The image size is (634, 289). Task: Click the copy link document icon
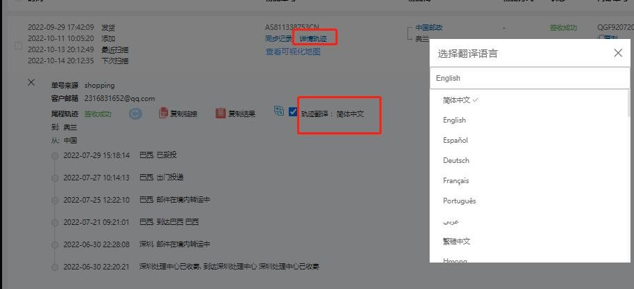[x=164, y=113]
